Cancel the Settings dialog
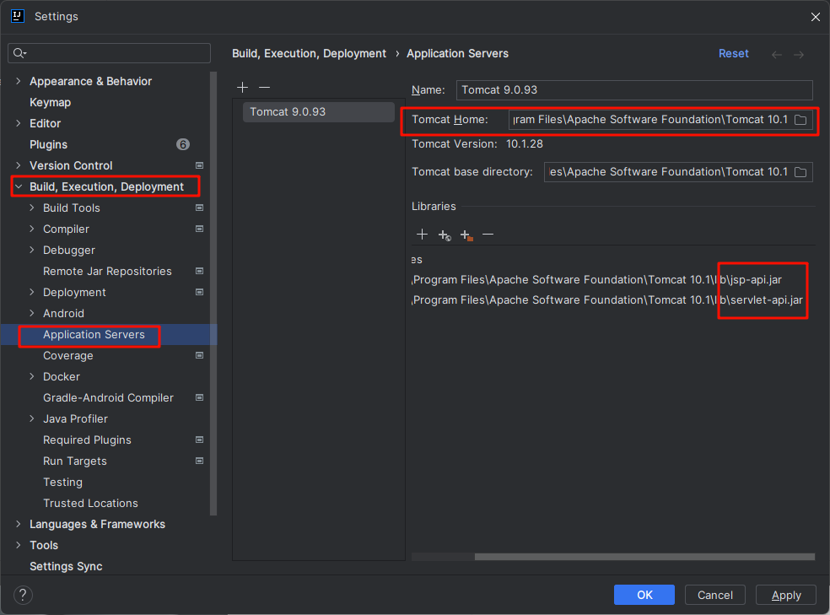The height and width of the screenshot is (615, 830). (x=715, y=595)
